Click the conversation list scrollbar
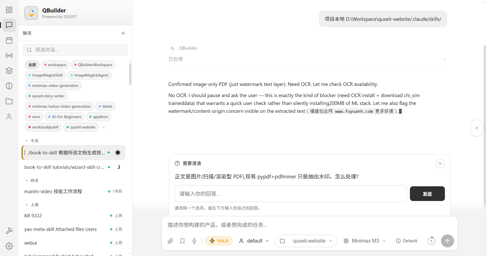 pyautogui.click(x=130, y=74)
